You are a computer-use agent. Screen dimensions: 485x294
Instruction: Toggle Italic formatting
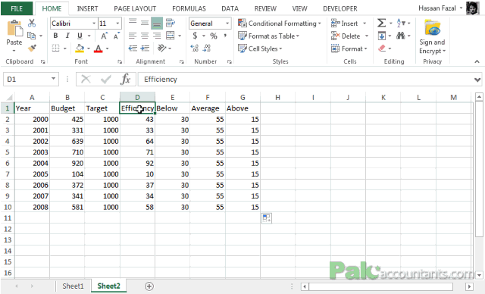click(67, 36)
